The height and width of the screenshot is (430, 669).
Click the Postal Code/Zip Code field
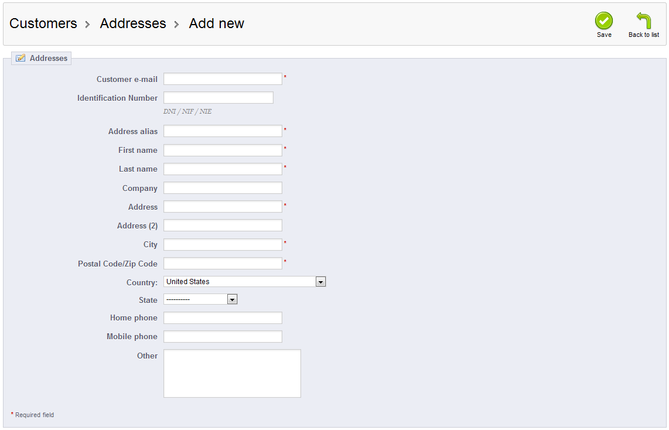click(223, 264)
